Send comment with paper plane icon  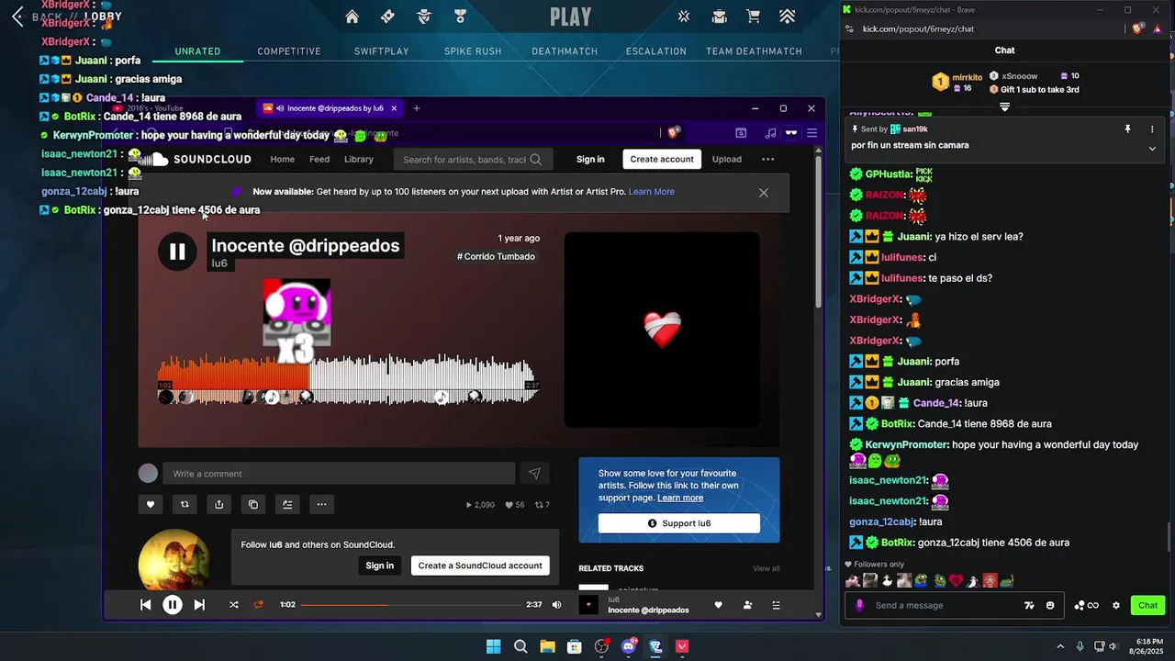point(534,474)
